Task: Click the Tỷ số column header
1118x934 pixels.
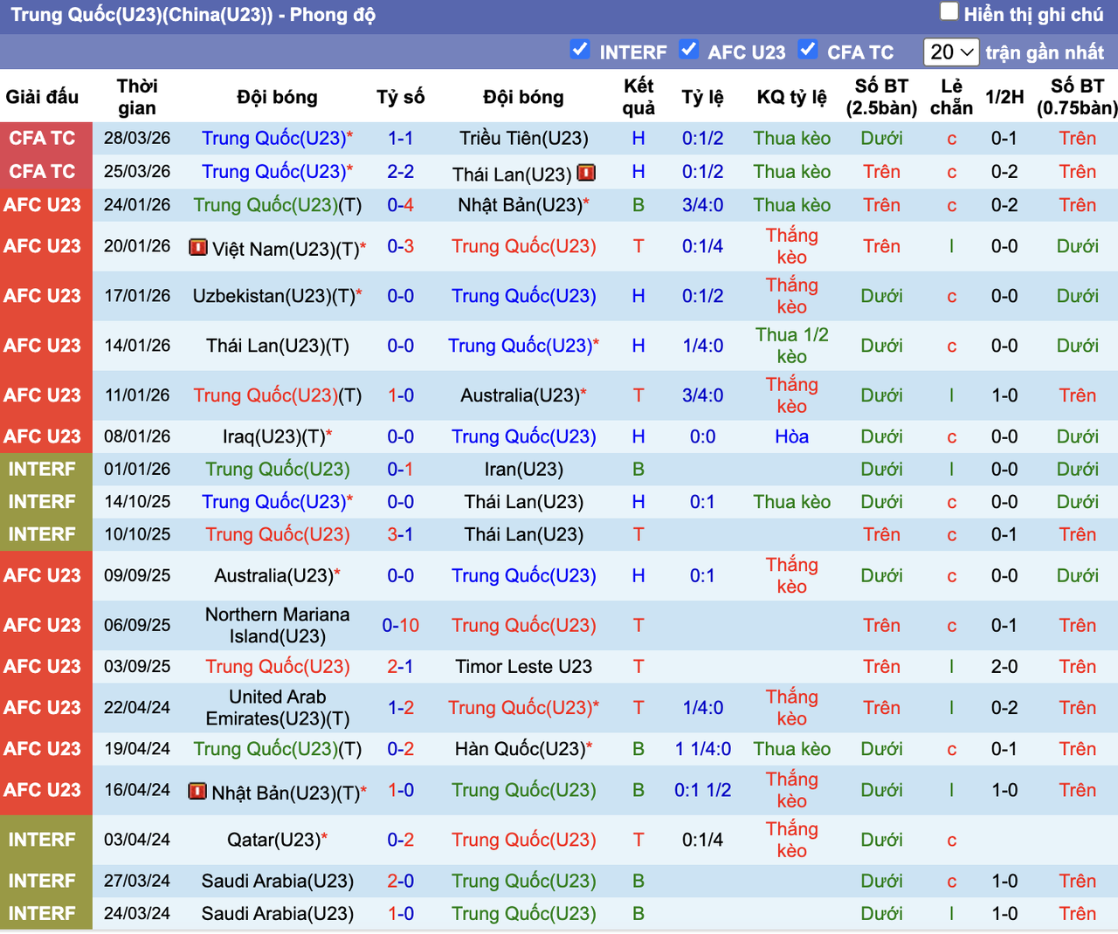Action: (x=401, y=97)
